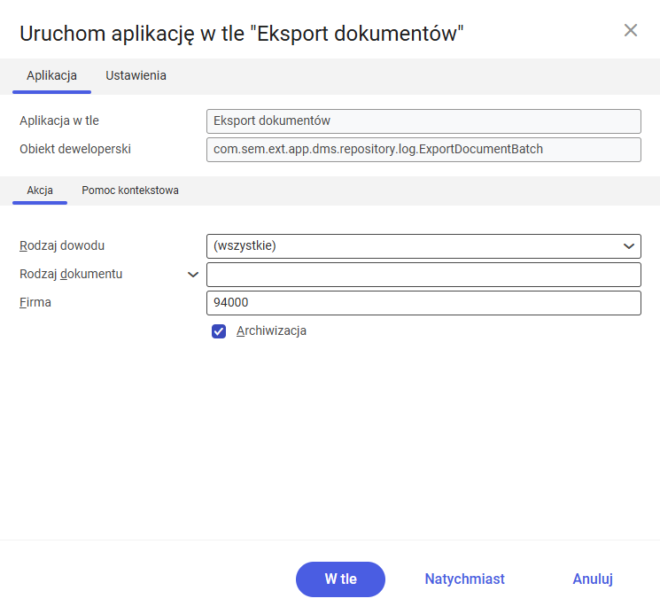Uncheck the Archiwizacja checkbox
This screenshot has width=660, height=614.
tap(219, 331)
